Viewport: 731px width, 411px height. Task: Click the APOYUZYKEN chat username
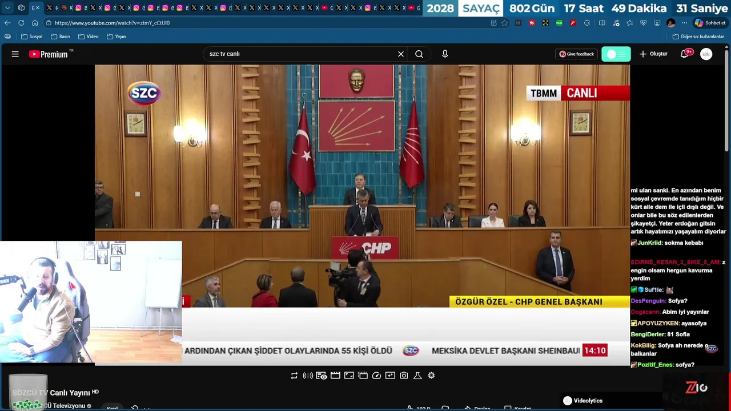point(658,323)
